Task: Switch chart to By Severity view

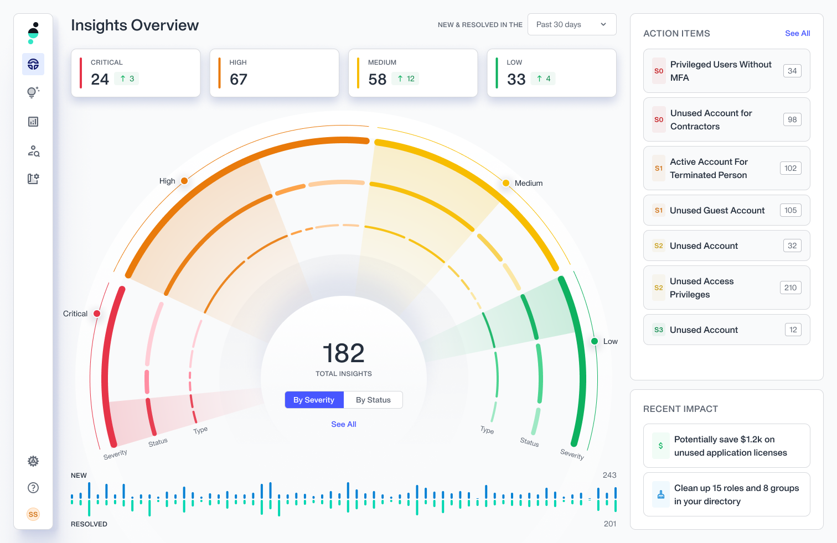Action: coord(314,400)
